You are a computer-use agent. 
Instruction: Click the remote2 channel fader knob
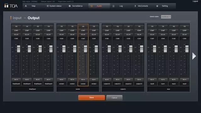pyautogui.click(x=85, y=49)
